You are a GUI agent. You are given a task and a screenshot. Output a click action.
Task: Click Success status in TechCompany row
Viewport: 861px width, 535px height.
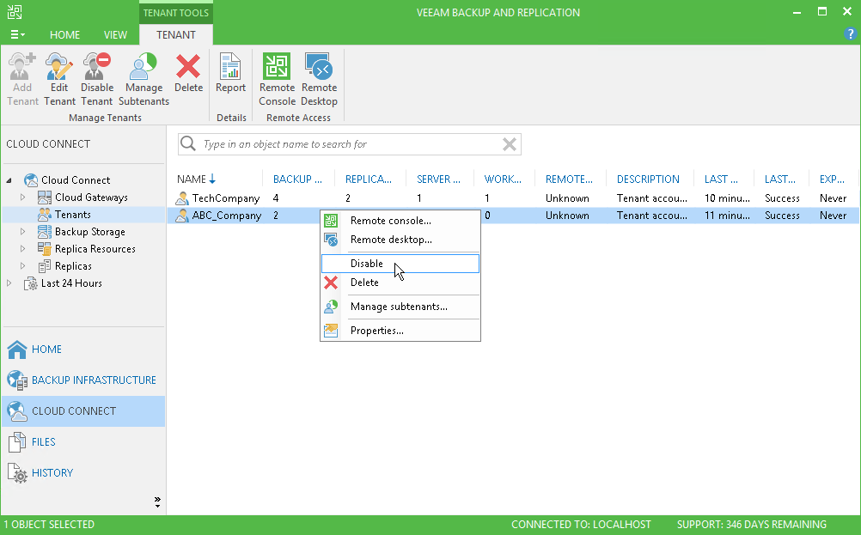782,198
